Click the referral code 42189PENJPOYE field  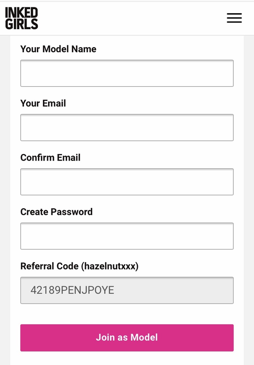(x=127, y=290)
